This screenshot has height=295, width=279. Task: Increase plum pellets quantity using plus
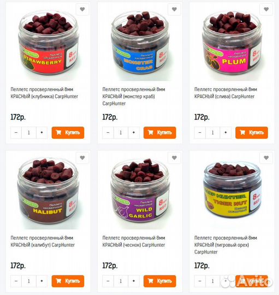(225, 133)
